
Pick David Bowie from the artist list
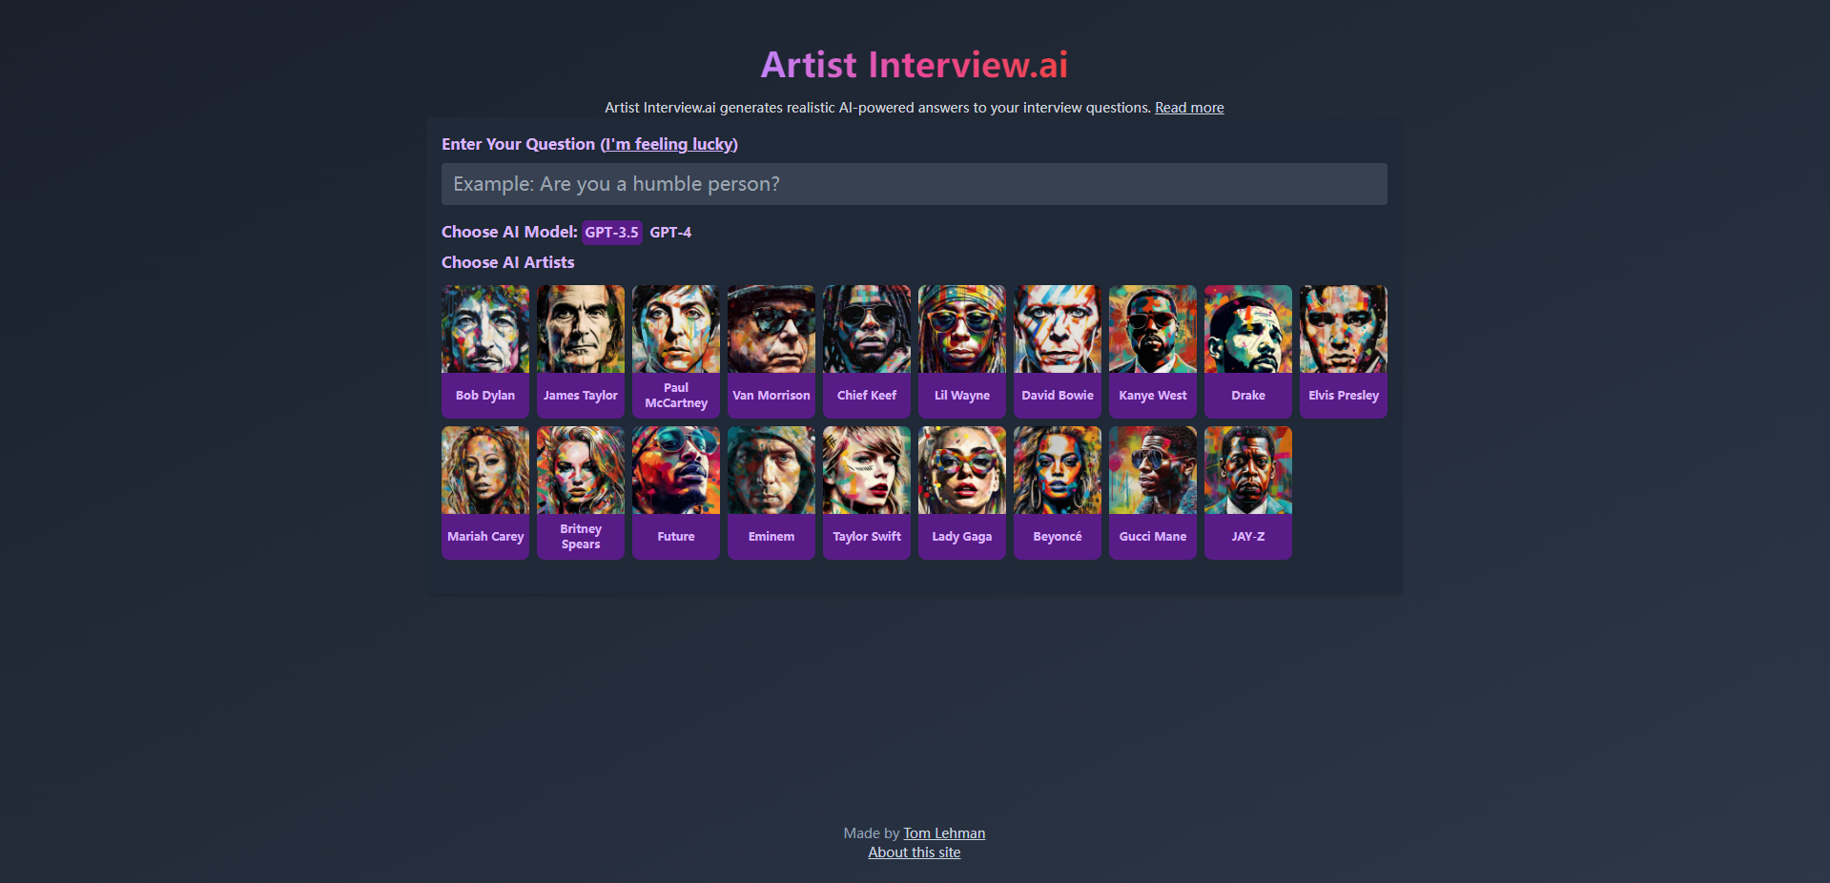[x=1057, y=351]
